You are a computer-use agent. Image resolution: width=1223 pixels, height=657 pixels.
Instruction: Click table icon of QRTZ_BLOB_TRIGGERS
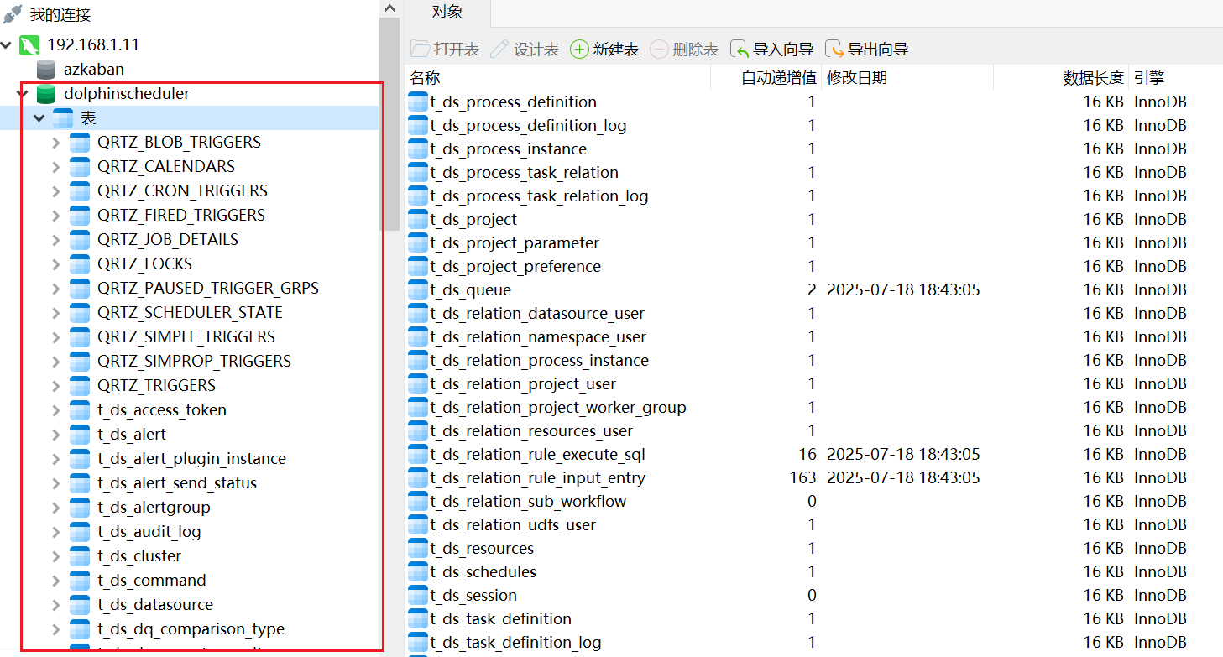point(80,143)
